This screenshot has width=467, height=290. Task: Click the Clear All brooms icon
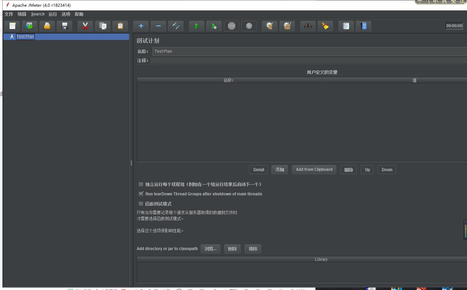tap(287, 26)
